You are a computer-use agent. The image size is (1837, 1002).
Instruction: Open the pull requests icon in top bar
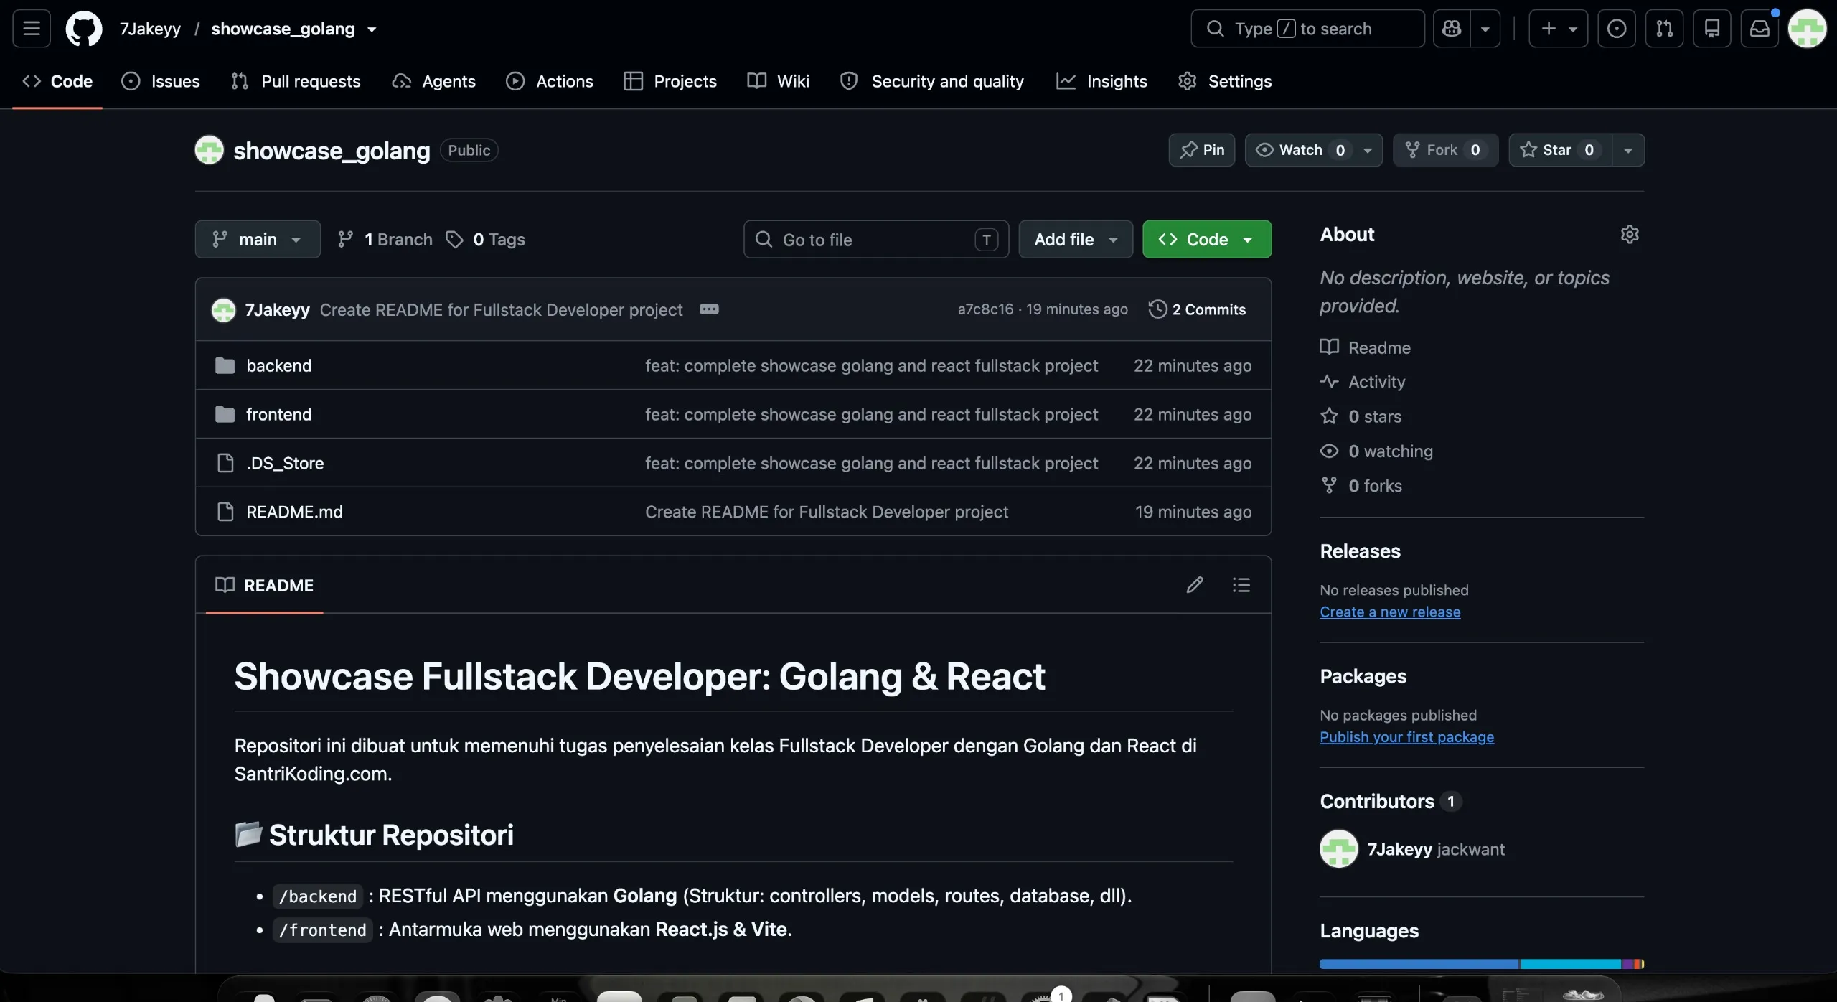[x=1664, y=29]
